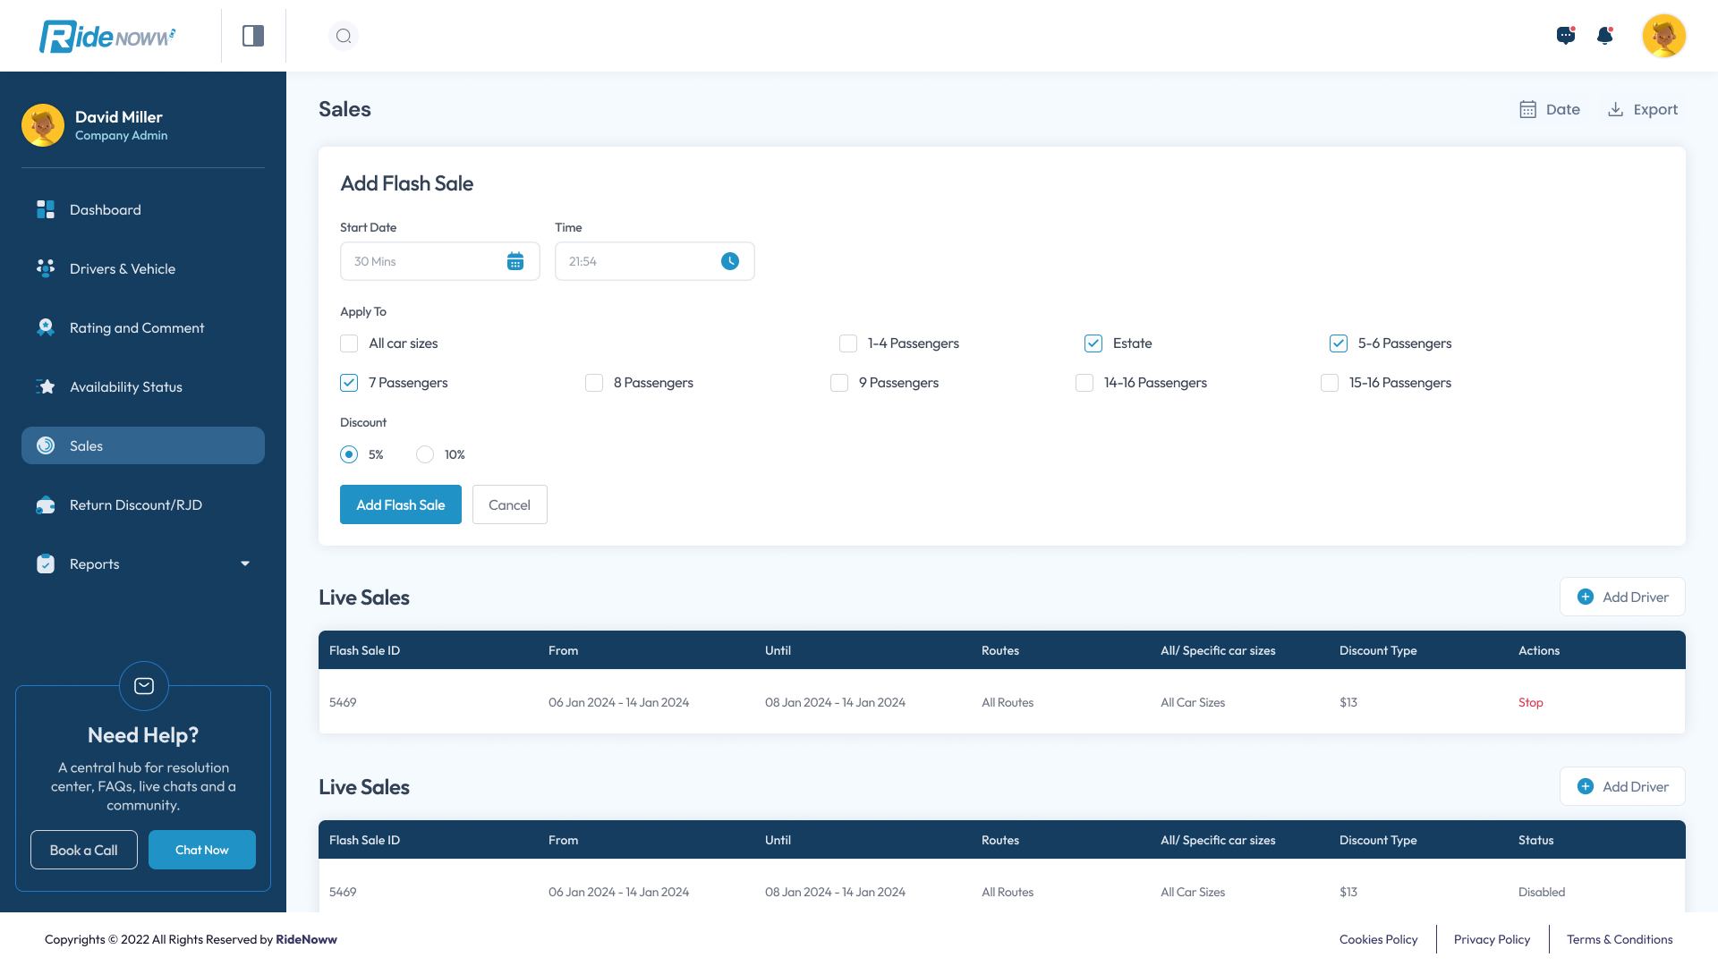Image resolution: width=1718 pixels, height=966 pixels.
Task: Open the Start Date calendar icon
Action: click(x=515, y=261)
